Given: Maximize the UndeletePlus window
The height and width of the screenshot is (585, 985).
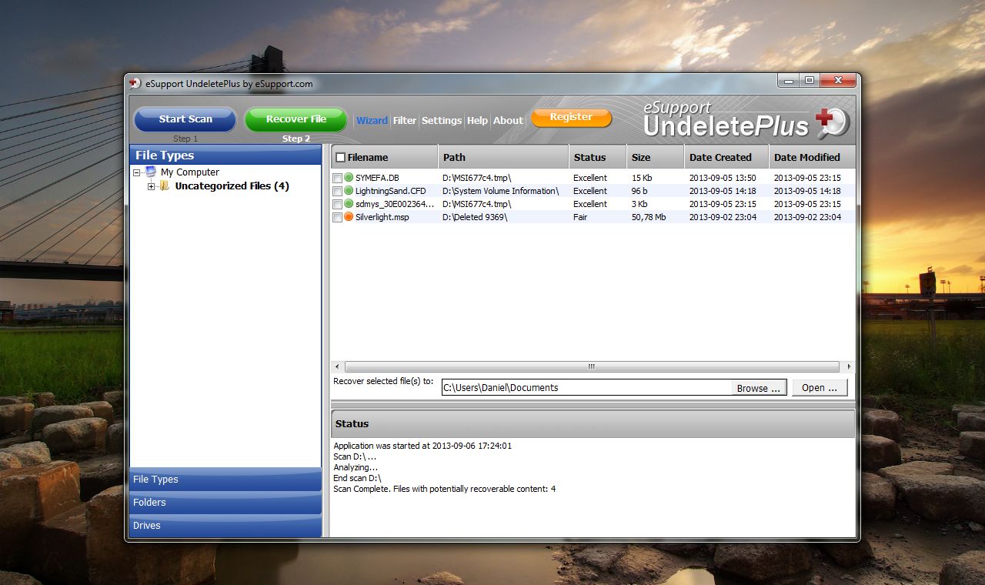Looking at the screenshot, I should click(810, 80).
